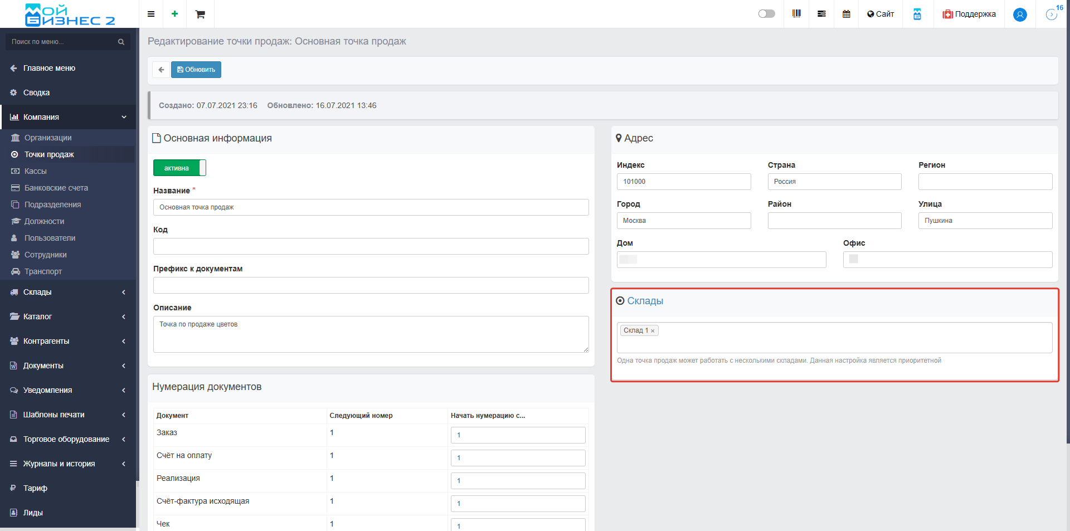Click the back arrow button
Screen dimensions: 1070x531
click(161, 70)
